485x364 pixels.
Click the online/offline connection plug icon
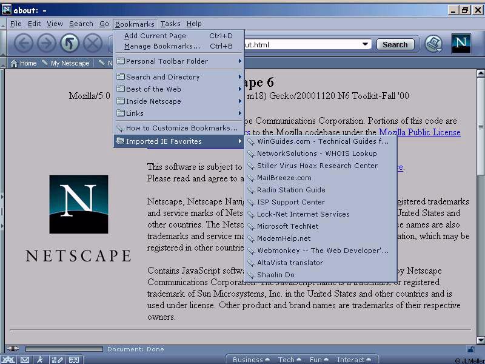(13, 349)
